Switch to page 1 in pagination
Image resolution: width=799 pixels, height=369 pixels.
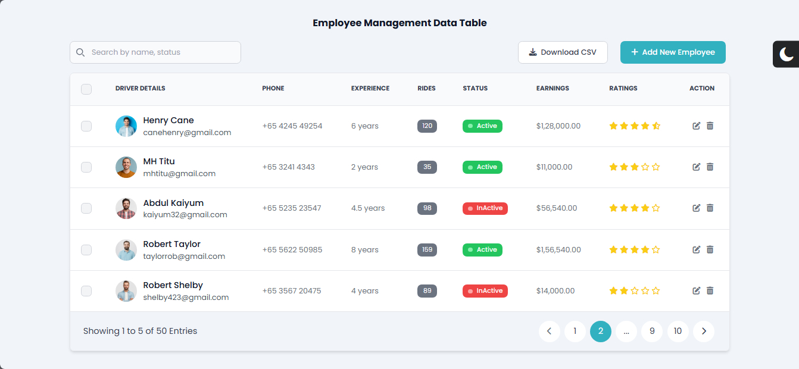(575, 332)
